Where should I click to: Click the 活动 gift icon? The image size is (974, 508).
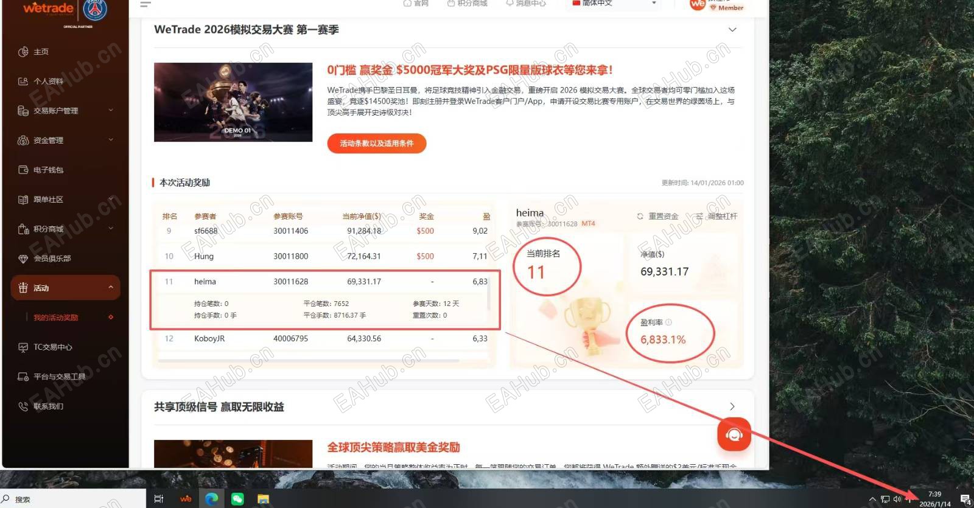tap(23, 288)
